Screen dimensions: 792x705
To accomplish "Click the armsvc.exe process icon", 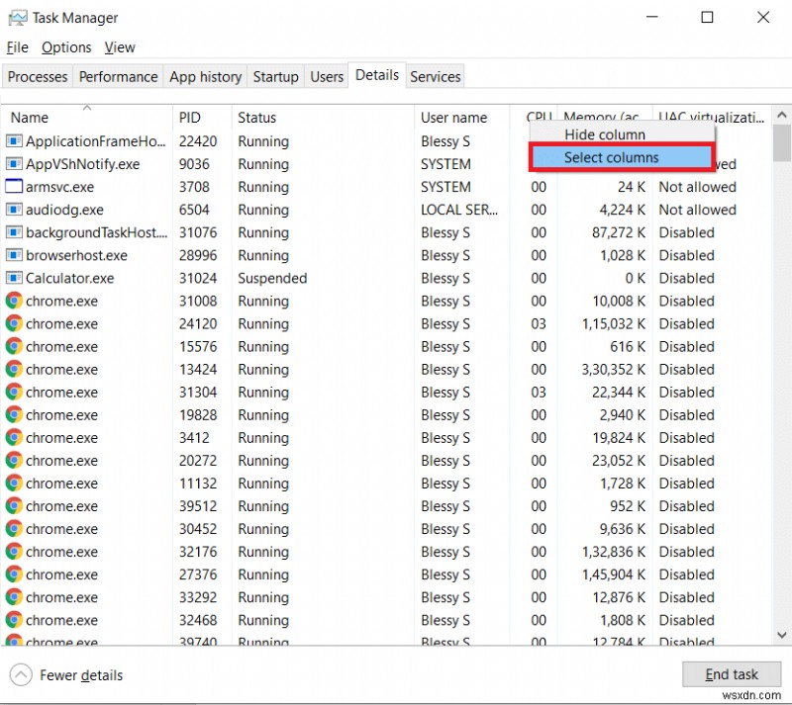I will pos(13,187).
